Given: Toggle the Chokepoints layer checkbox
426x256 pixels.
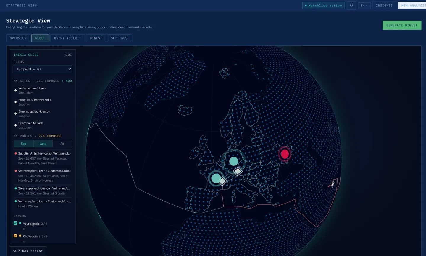Looking at the screenshot, I should tap(15, 236).
